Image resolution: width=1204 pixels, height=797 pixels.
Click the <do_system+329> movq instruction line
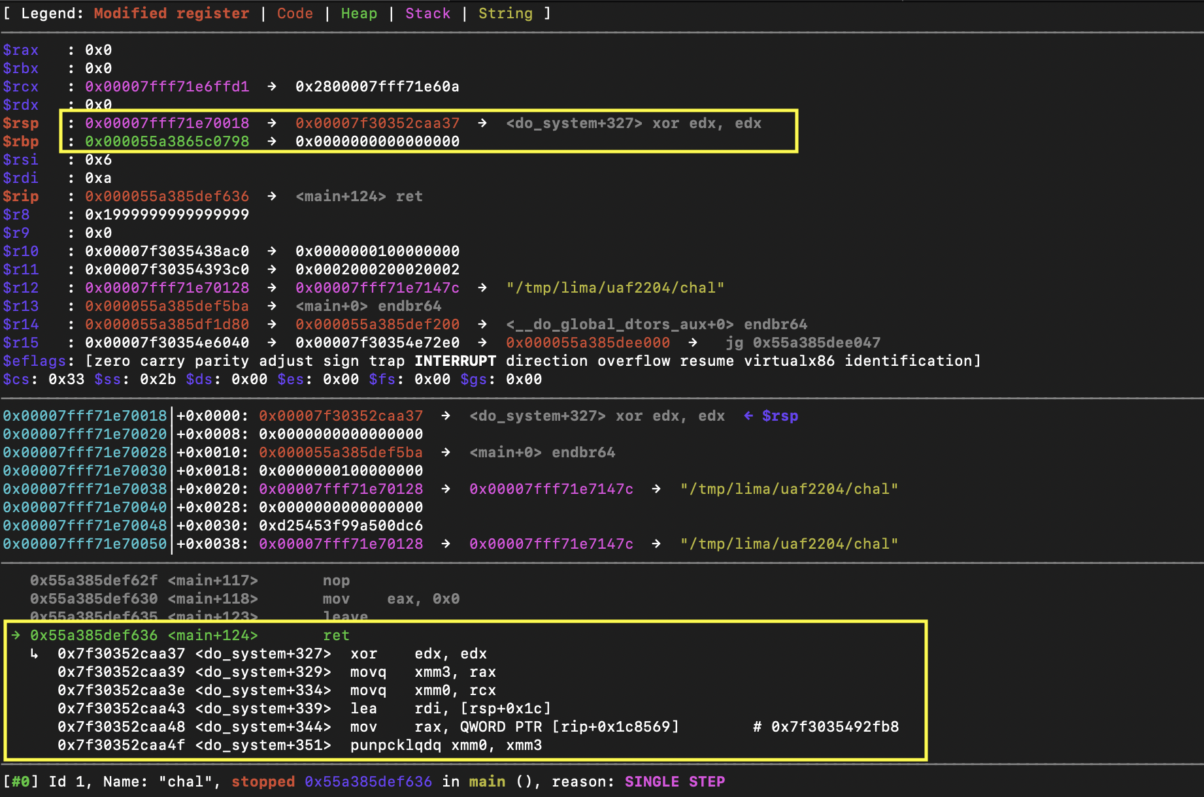(x=276, y=672)
